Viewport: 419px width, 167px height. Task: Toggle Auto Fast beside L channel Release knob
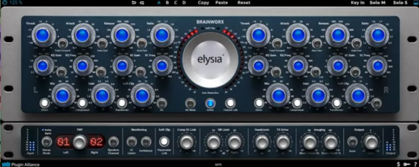[142, 43]
